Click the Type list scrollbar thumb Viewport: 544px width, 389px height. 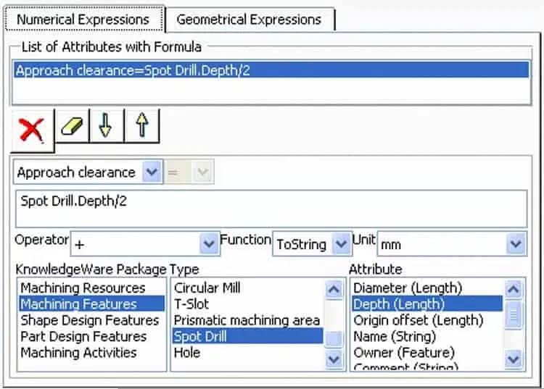[334, 338]
